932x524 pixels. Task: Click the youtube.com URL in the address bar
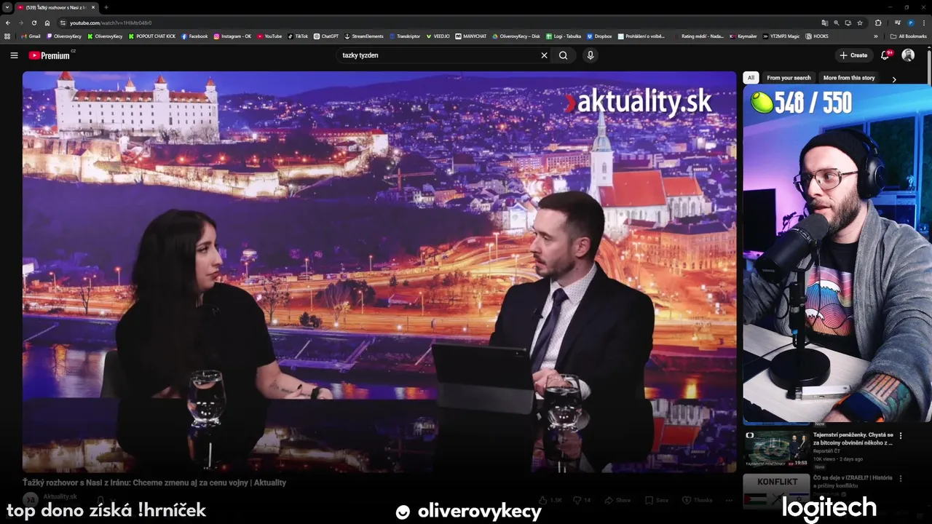111,23
